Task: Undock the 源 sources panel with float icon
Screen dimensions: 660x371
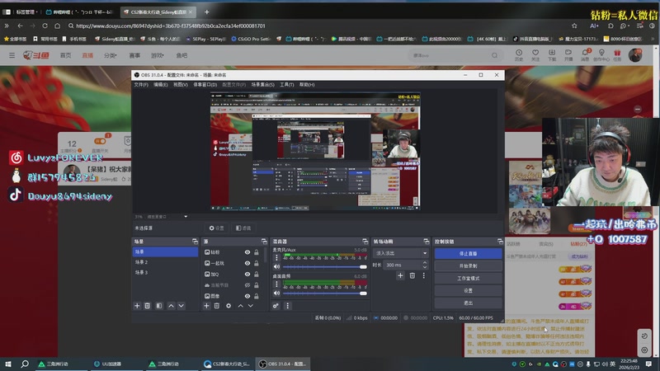Action: [264, 242]
